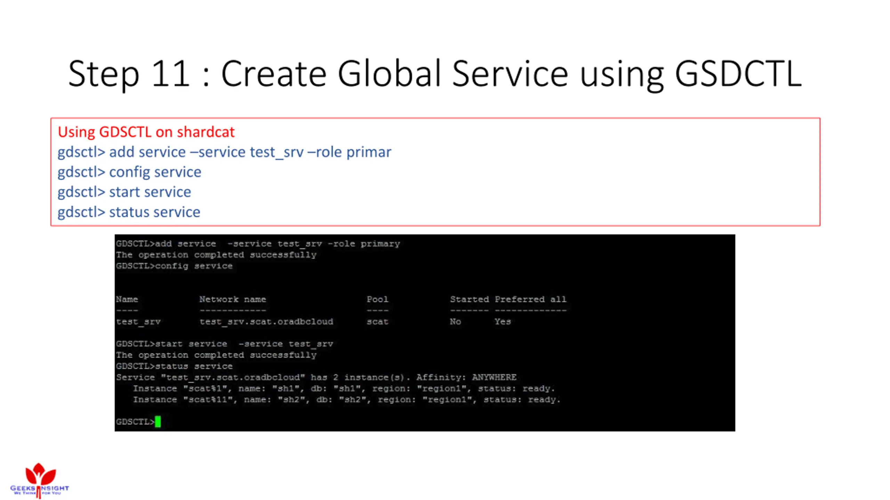This screenshot has height=500, width=890.
Task: Click terminal command 'GDSCTL>status service'
Action: tap(174, 366)
